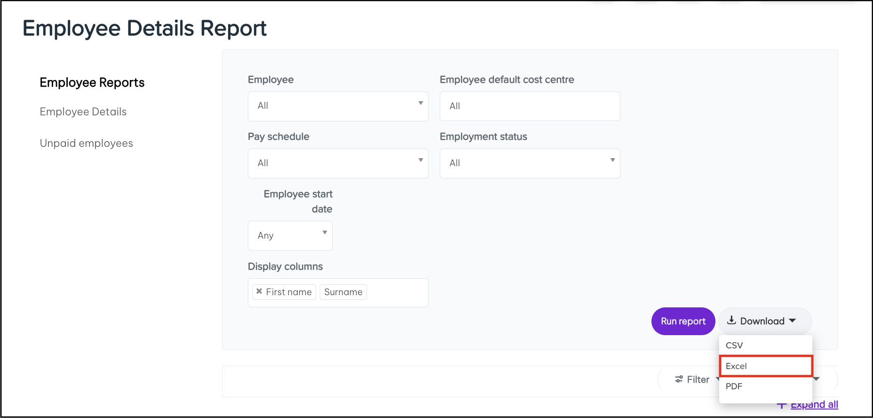Open the Unpaid employees report
Image resolution: width=873 pixels, height=418 pixels.
click(87, 143)
